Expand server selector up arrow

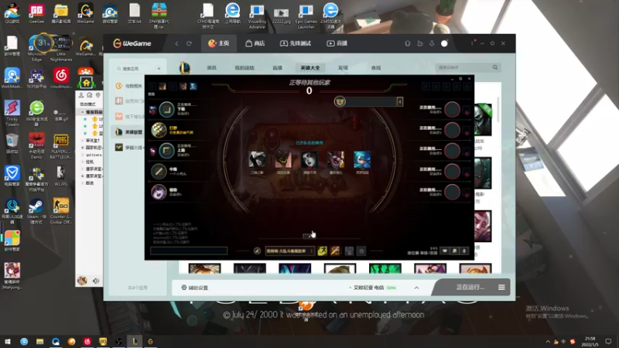point(416,288)
